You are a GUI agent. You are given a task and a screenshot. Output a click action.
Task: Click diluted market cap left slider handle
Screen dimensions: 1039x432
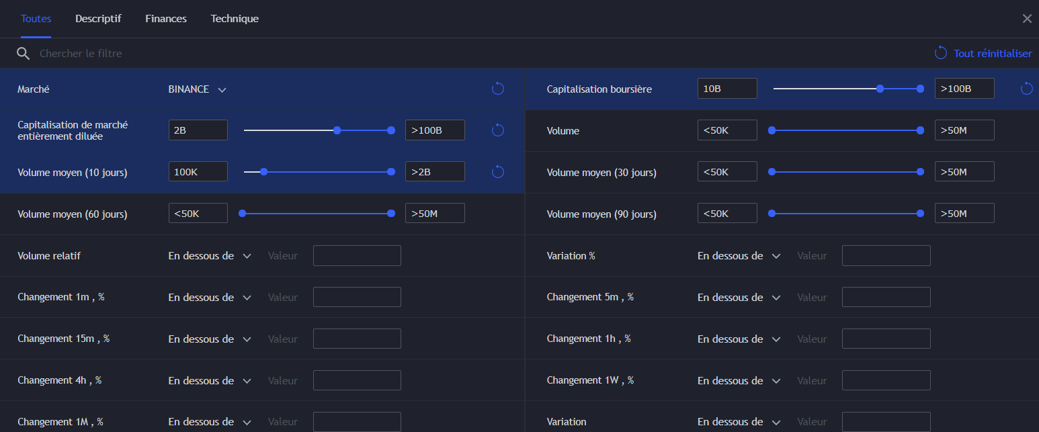click(337, 130)
